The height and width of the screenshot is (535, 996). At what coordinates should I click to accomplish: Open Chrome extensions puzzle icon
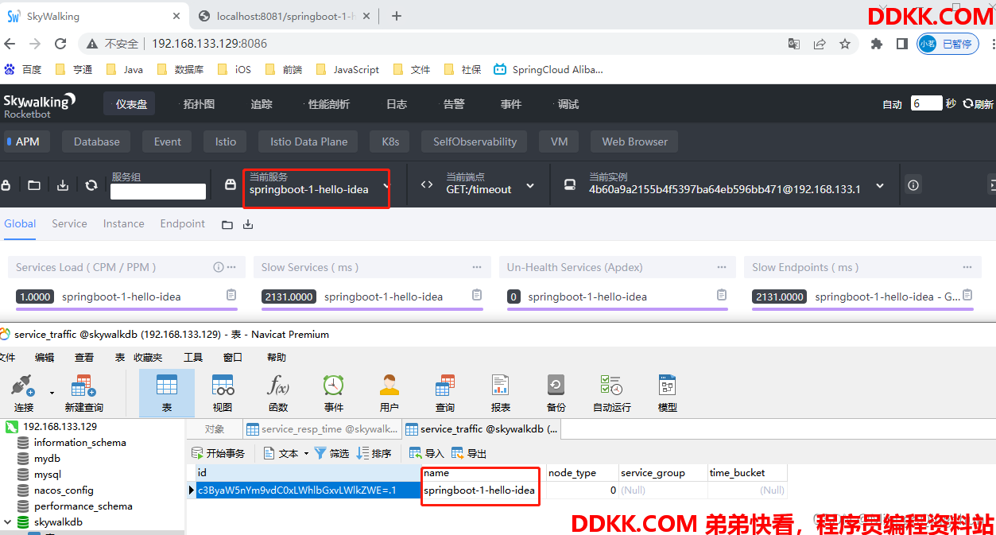click(x=877, y=44)
